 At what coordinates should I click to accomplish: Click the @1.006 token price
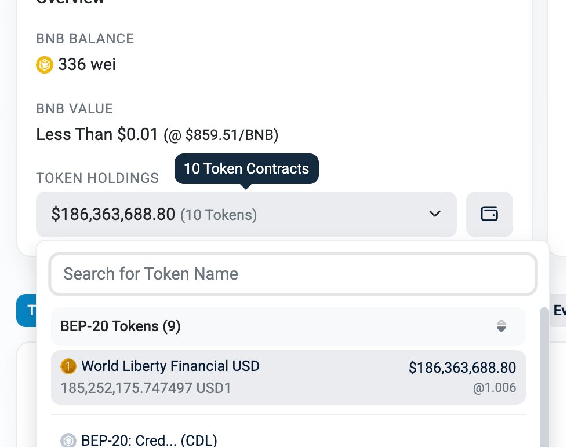(495, 388)
